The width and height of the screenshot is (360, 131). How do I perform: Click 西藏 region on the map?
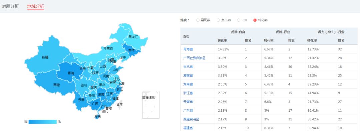(x=56, y=85)
